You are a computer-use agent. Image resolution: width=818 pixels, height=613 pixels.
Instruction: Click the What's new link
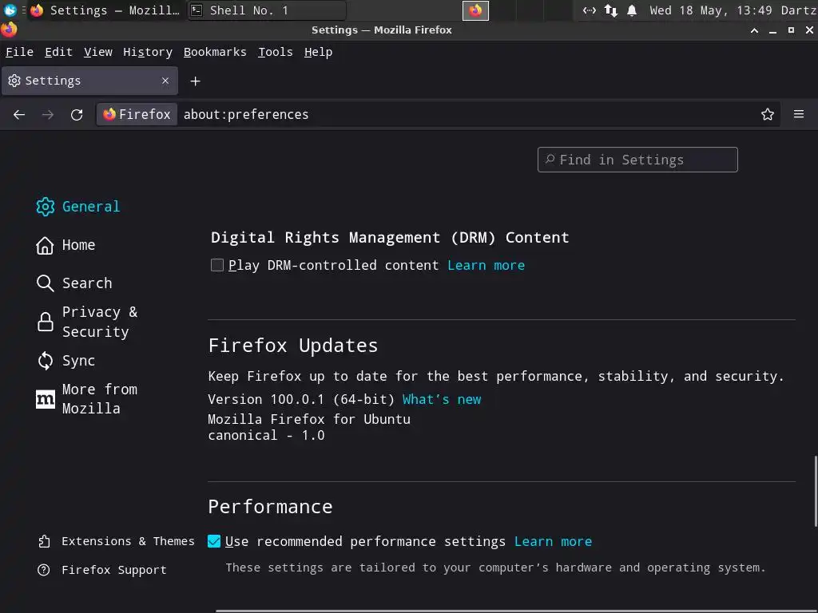click(x=442, y=399)
